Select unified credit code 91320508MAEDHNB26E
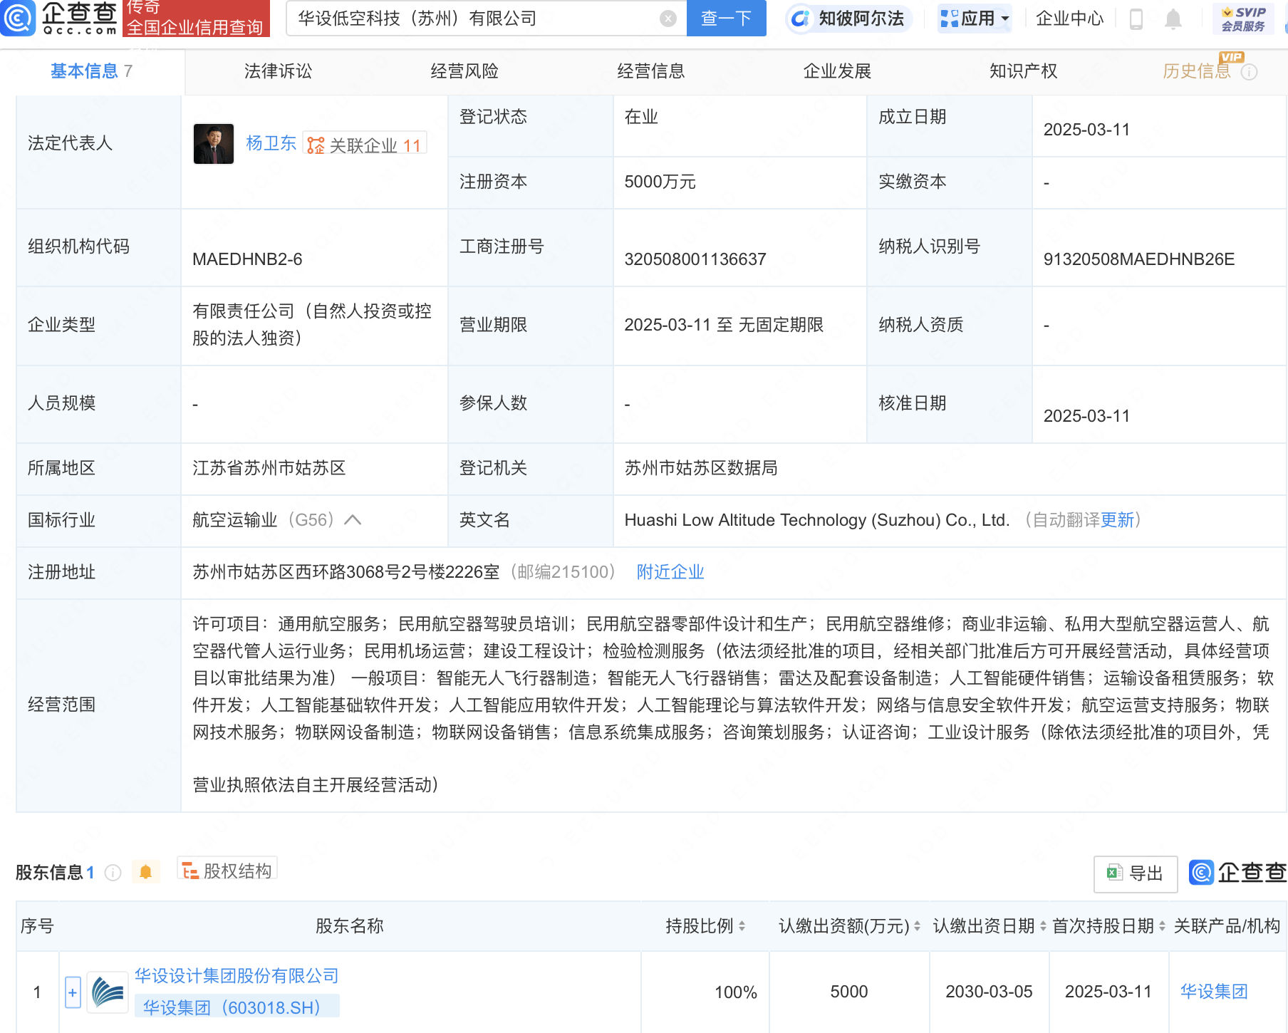 [x=1138, y=259]
